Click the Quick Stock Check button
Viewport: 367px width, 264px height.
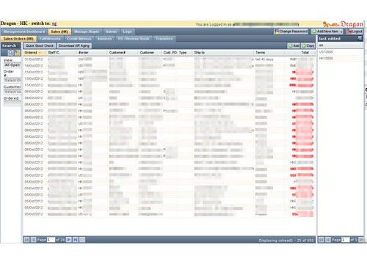40,45
